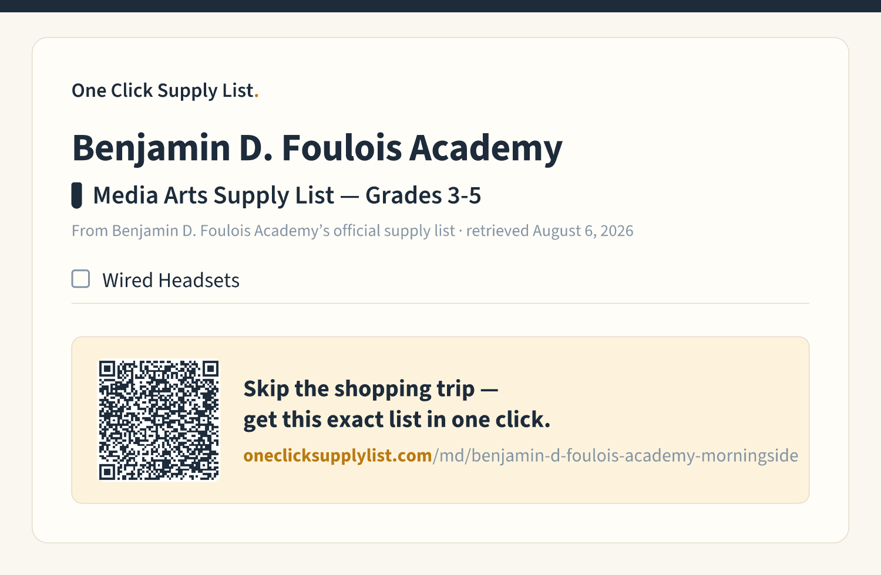881x575 pixels.
Task: Click the QR code's top-right finder square
Action: point(210,369)
